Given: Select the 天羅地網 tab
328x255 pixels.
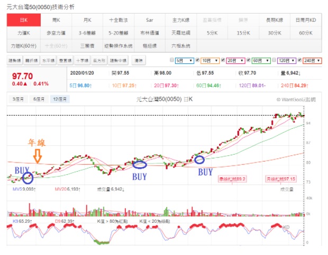Looking at the screenshot, I should point(181,33).
